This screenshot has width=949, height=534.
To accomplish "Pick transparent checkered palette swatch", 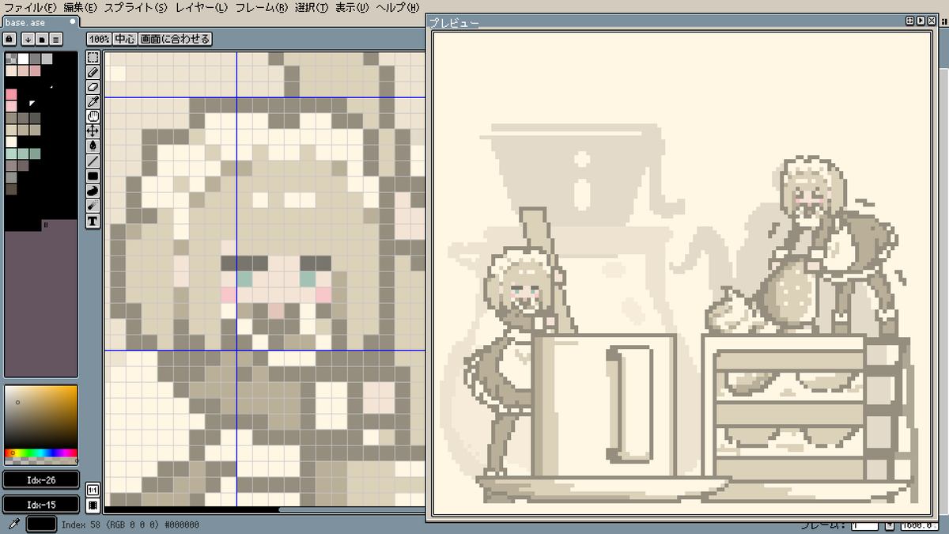I will [11, 59].
